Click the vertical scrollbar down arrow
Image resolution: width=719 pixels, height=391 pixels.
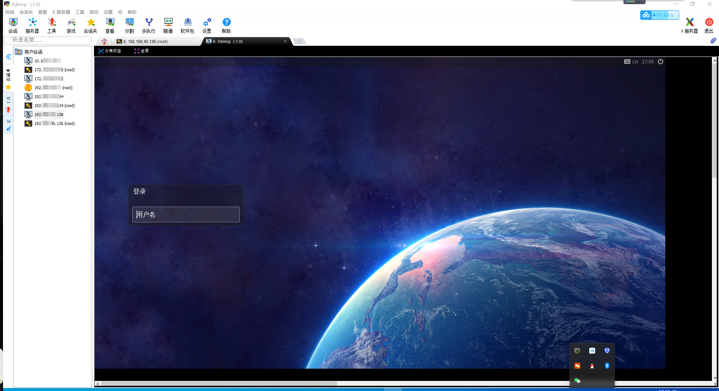point(715,378)
